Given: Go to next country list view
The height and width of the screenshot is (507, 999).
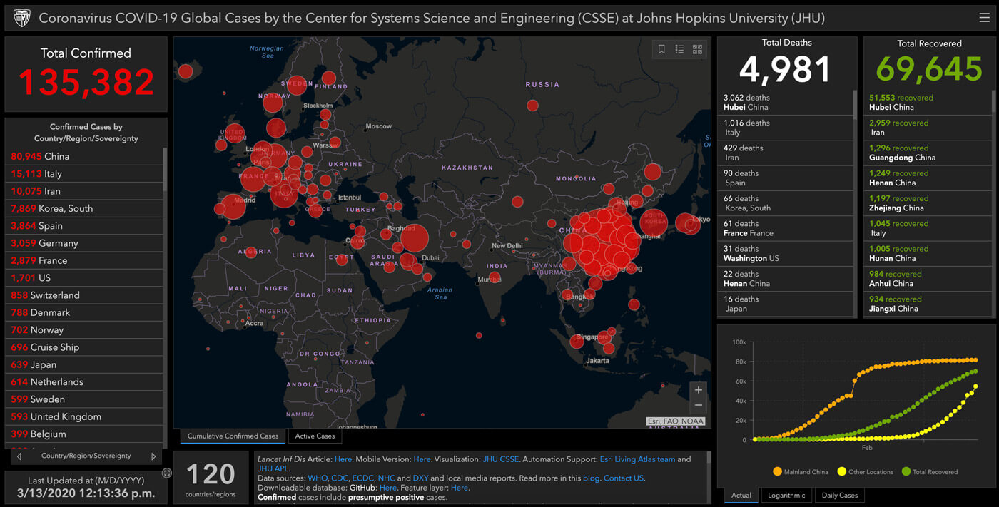Looking at the screenshot, I should pyautogui.click(x=153, y=456).
